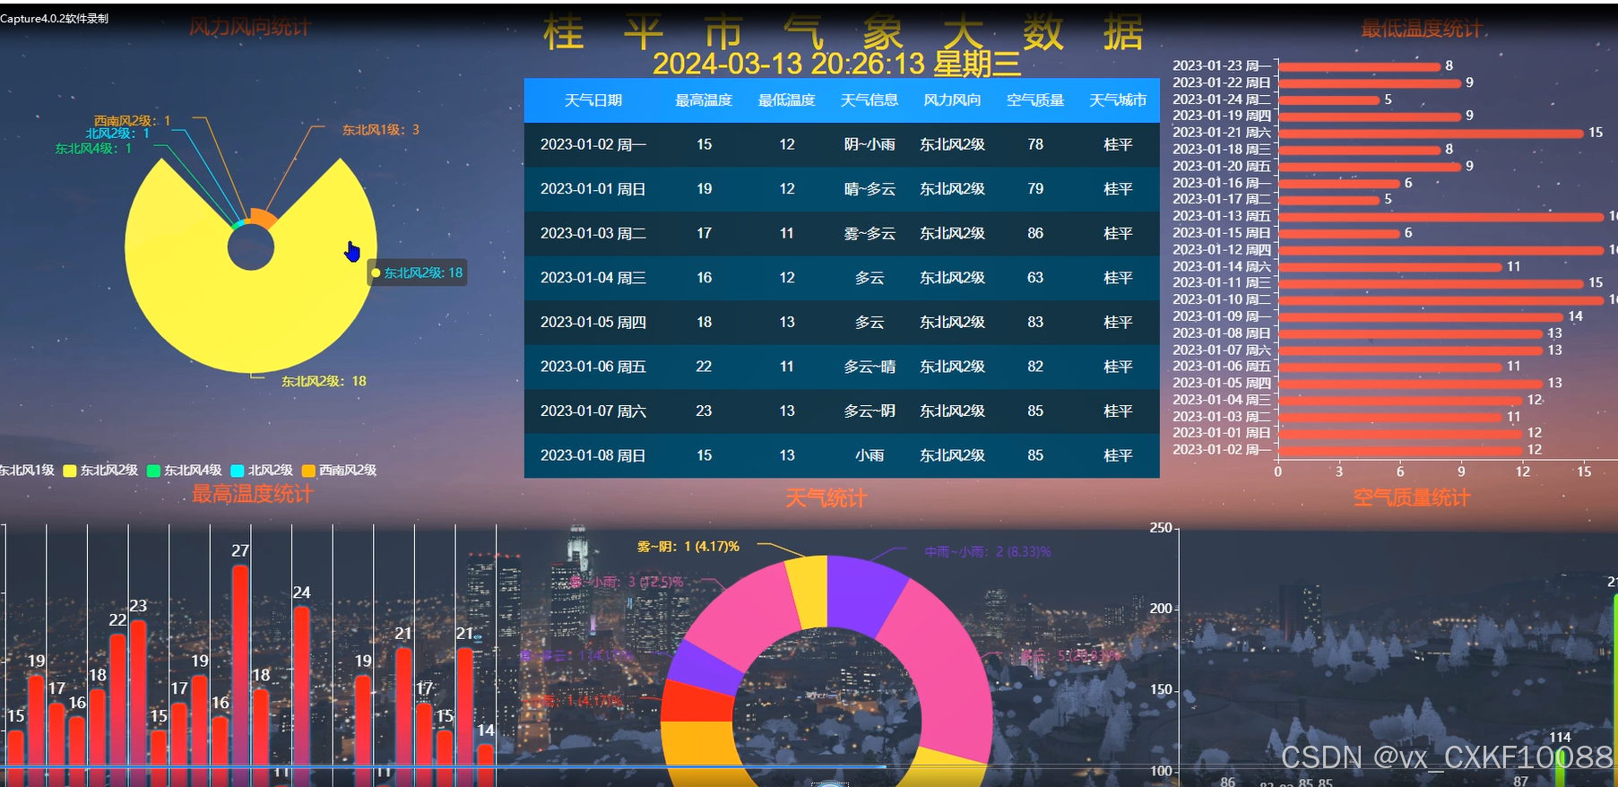Click the 2023-01-14 周六 bar in 最低温度统计

point(1389,266)
